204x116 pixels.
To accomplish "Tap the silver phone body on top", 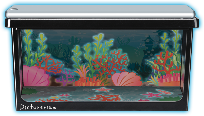I will (103, 12).
